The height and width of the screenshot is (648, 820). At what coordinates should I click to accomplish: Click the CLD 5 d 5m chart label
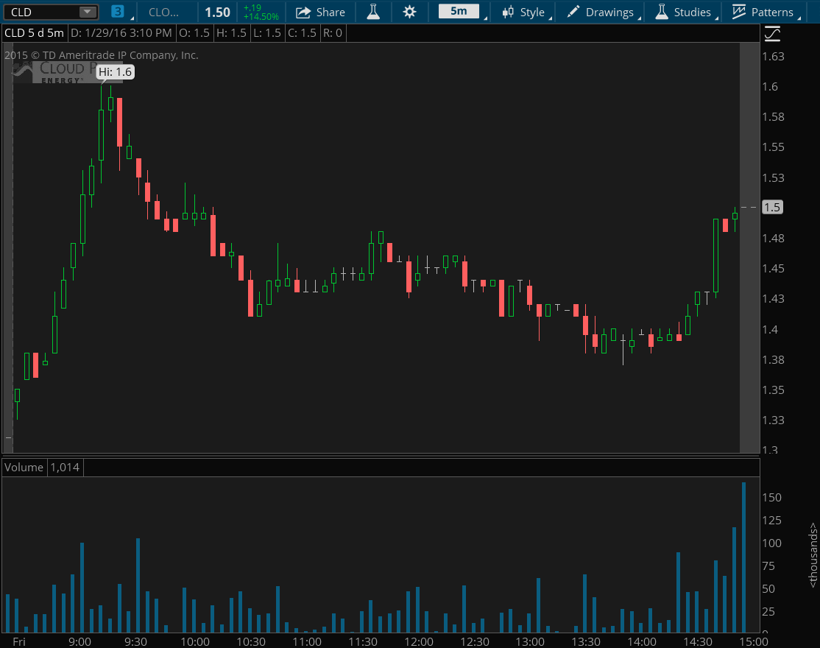[x=35, y=33]
